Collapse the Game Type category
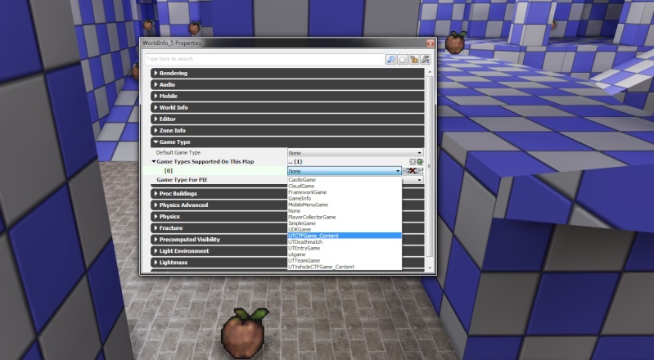Viewport: 654px width, 360px height. point(287,142)
